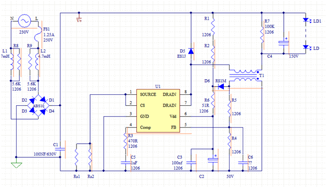Select the U1 controller IC block
Screen dimensions: 327x188
coord(158,111)
